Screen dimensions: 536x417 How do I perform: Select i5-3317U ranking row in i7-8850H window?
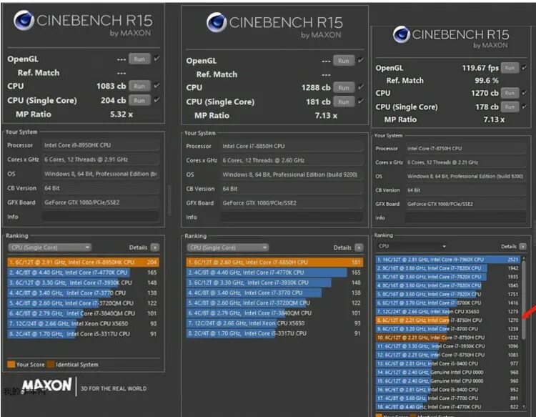pos(274,333)
